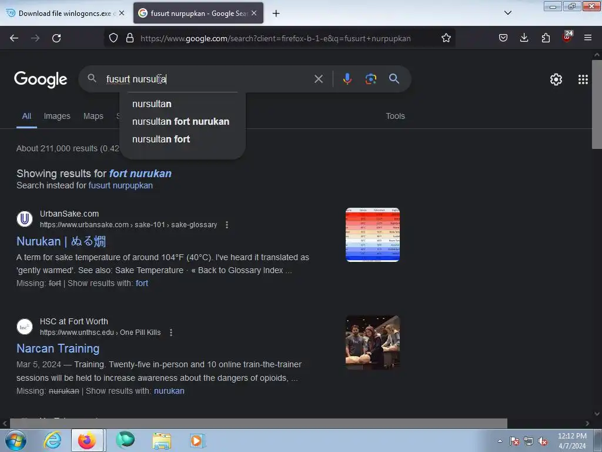Open the extensions puzzle icon
This screenshot has height=452, width=602.
(546, 38)
